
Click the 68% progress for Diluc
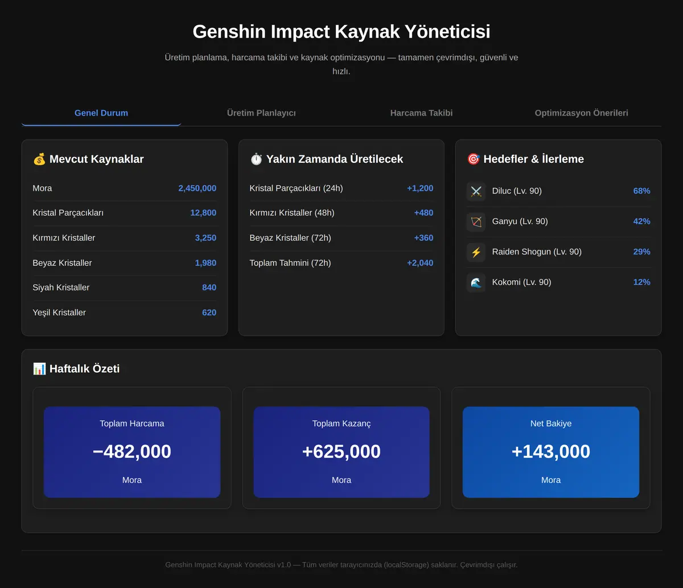[641, 191]
